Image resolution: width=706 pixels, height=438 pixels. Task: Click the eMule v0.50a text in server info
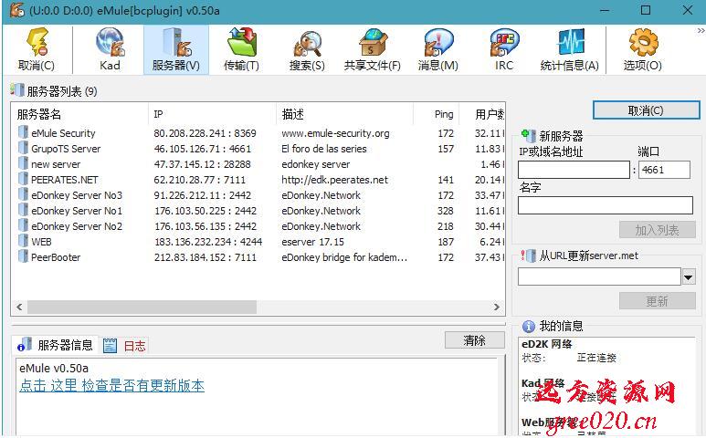click(54, 368)
